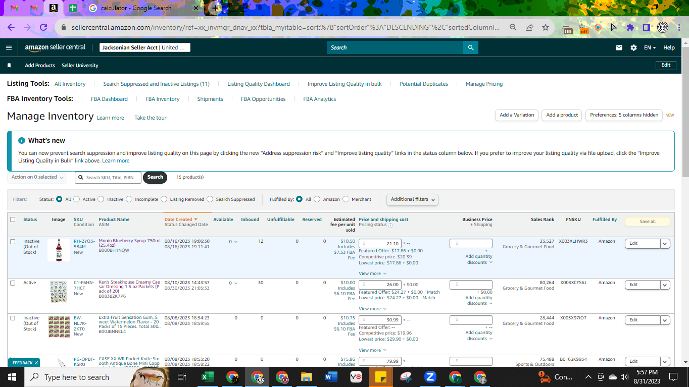Open Edit dropdown arrow for Monin Blueberry Syrup
The height and width of the screenshot is (387, 689).
point(665,243)
